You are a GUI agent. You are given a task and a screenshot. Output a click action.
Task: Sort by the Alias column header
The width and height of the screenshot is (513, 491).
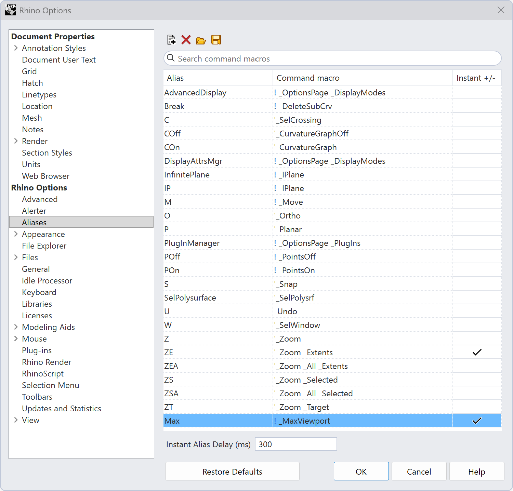tap(218, 78)
